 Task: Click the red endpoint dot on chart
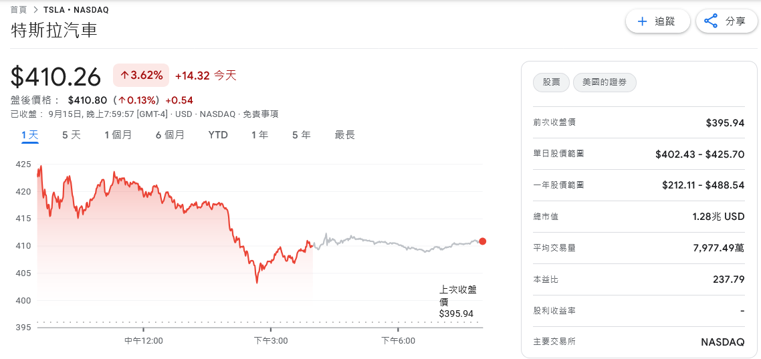coord(483,241)
